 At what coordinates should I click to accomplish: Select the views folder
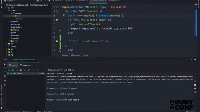coord(14,41)
